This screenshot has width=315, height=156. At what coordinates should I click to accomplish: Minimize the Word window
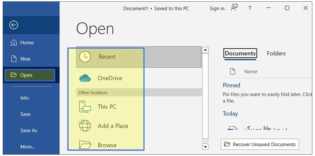point(268,8)
